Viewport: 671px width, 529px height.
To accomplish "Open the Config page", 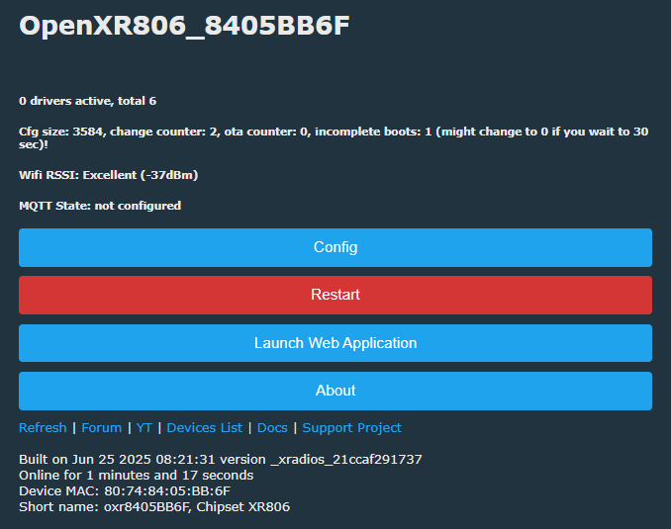I will click(335, 247).
